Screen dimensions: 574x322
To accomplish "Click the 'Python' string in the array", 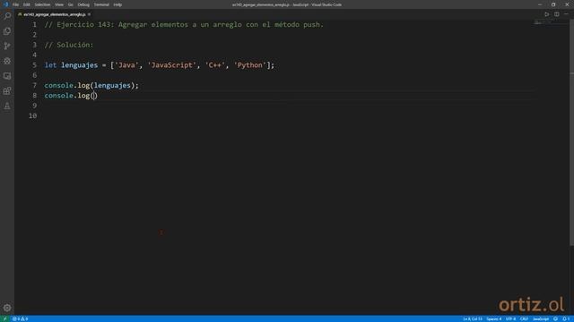I will click(250, 65).
